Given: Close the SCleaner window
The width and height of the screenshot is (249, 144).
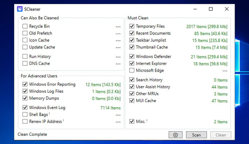Looking at the screenshot, I should click(x=227, y=9).
